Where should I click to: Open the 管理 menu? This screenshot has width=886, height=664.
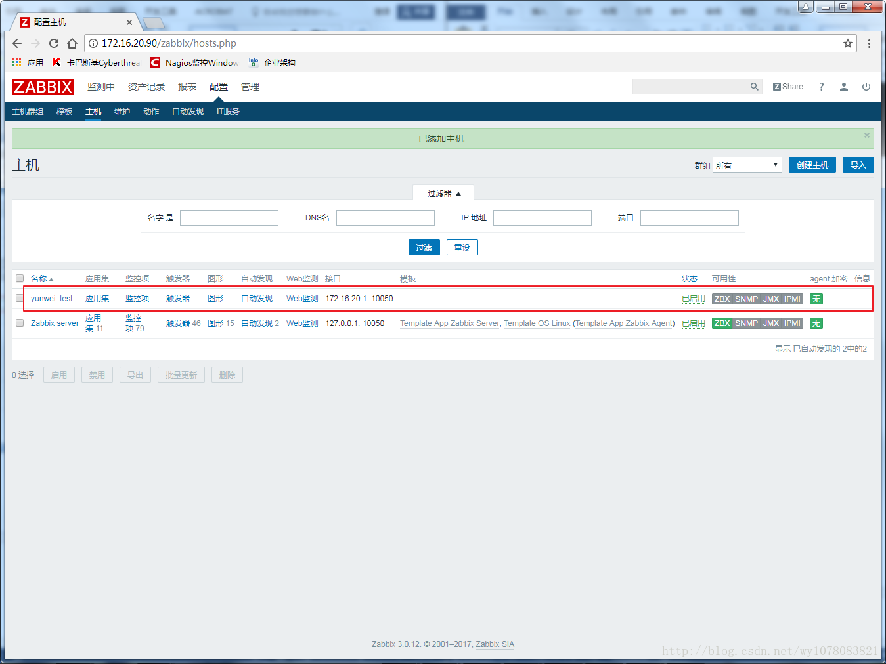[x=250, y=87]
